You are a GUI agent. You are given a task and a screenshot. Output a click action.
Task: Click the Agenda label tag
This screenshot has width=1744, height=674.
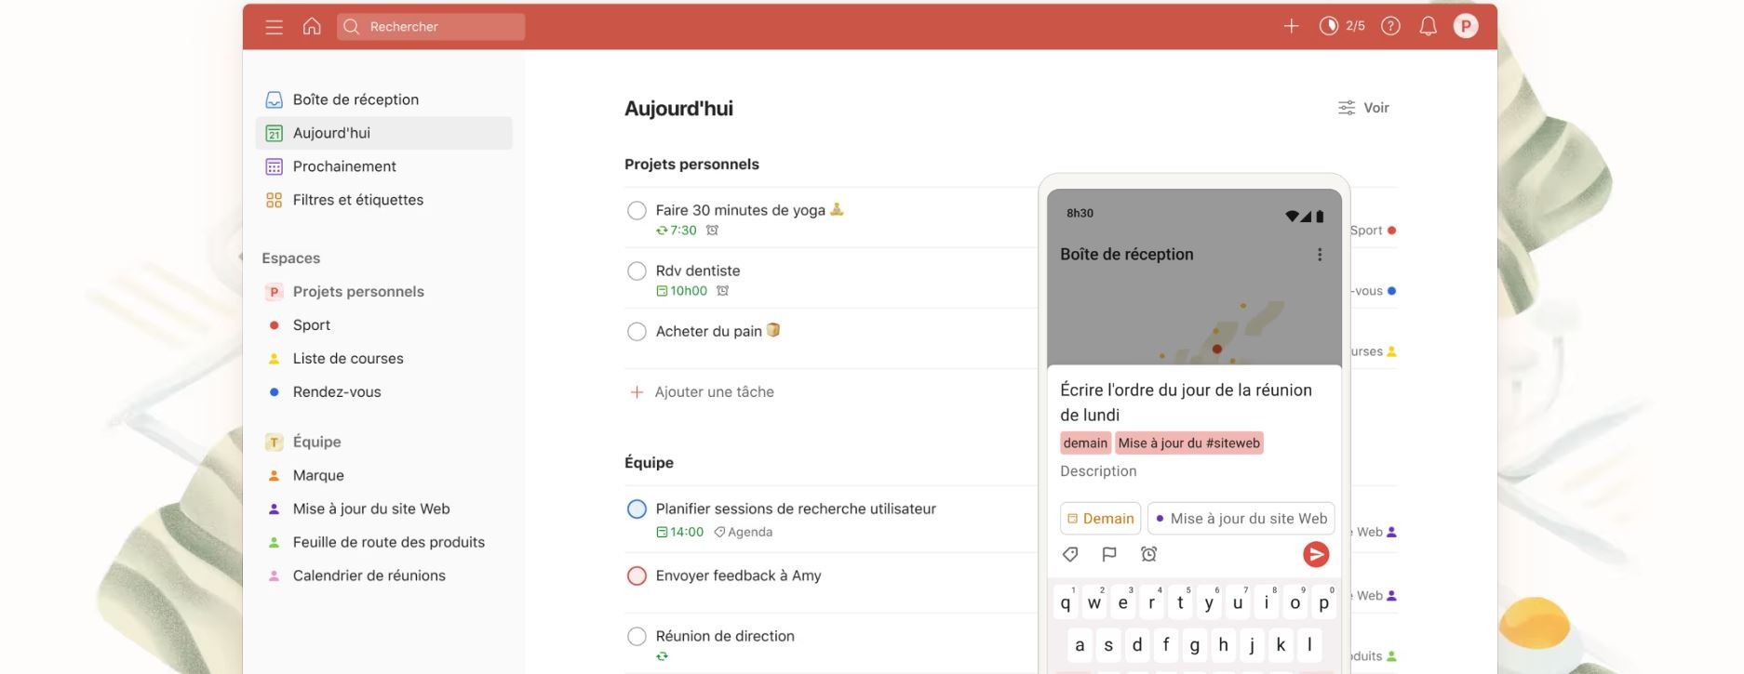click(744, 533)
